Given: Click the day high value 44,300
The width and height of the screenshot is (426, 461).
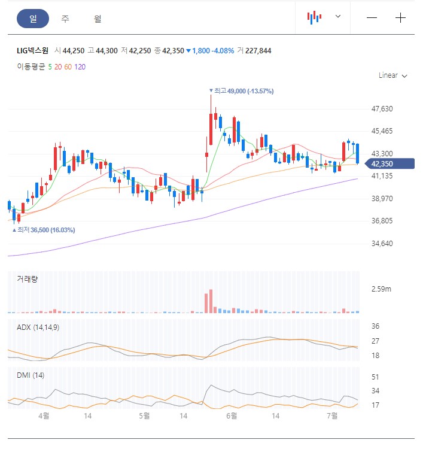Looking at the screenshot, I should (x=106, y=51).
